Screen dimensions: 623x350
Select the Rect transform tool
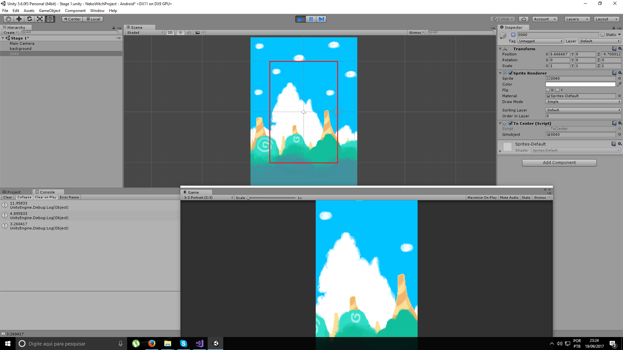(50, 19)
